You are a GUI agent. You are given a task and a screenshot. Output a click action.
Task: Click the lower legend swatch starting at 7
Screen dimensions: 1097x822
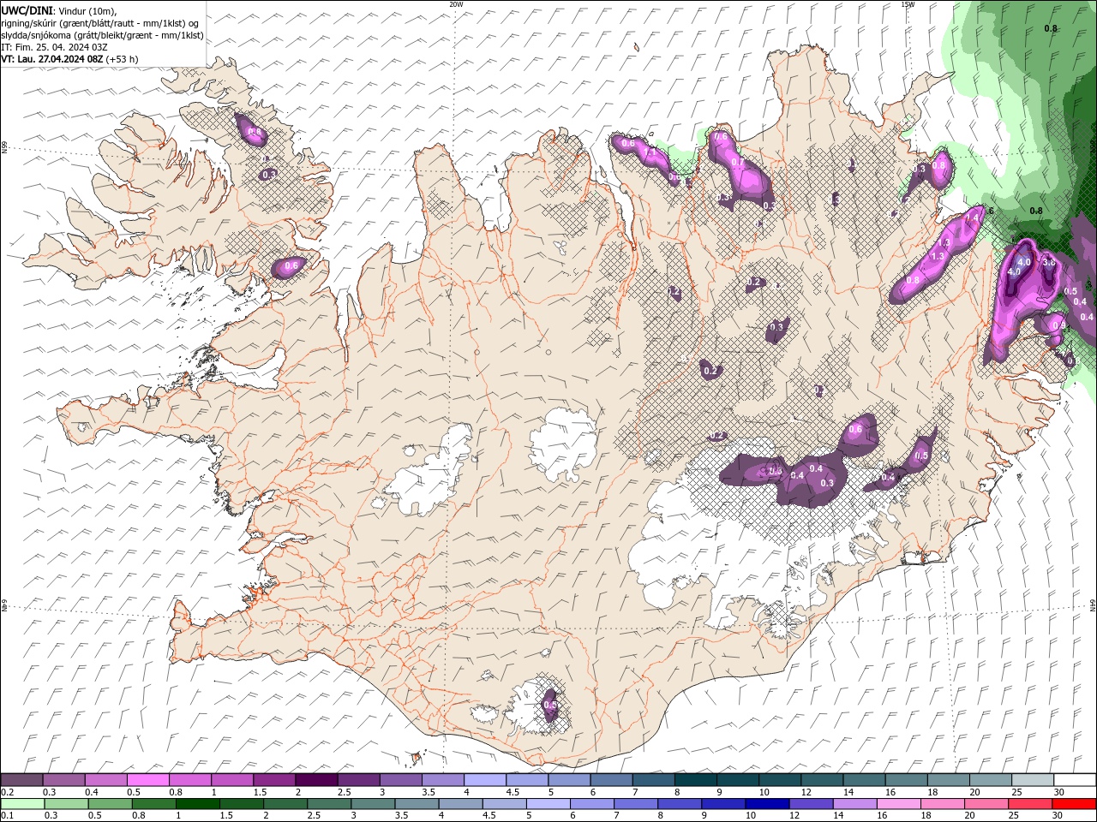tap(635, 804)
